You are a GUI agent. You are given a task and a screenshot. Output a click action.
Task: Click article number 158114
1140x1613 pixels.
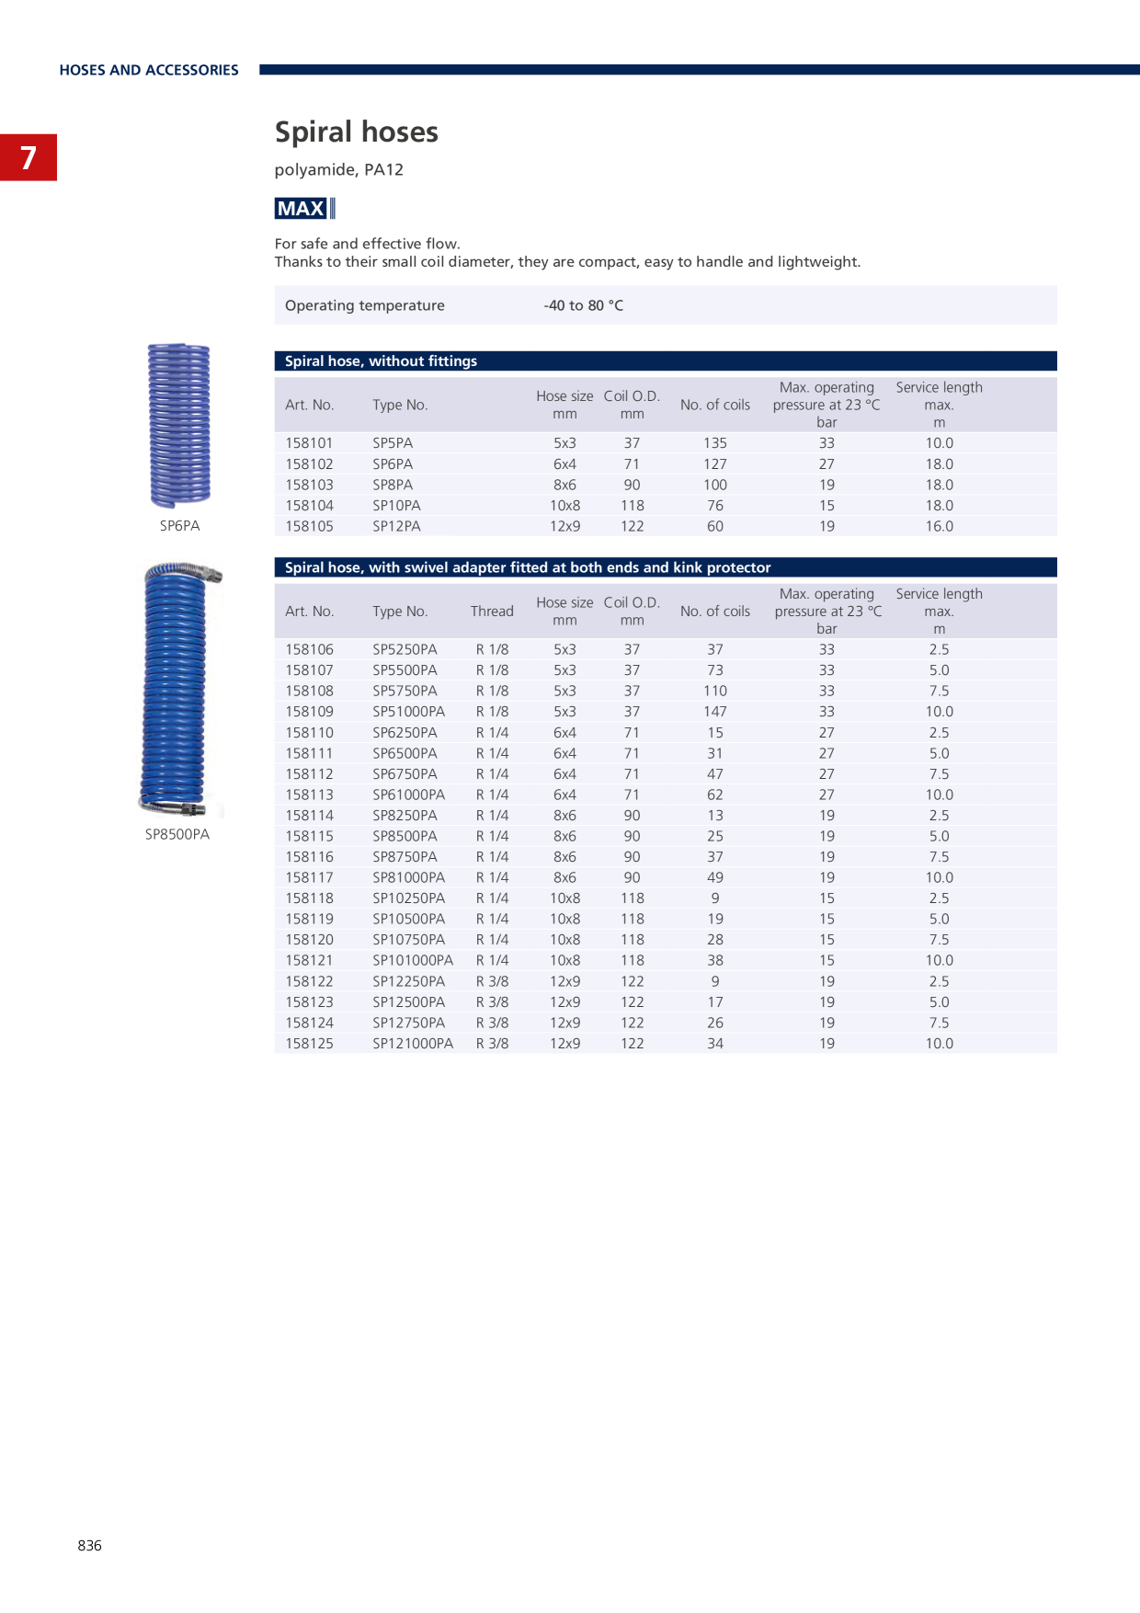tap(309, 816)
